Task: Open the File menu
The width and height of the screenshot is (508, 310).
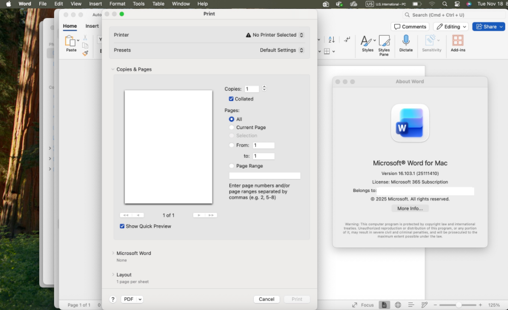Action: point(43,4)
